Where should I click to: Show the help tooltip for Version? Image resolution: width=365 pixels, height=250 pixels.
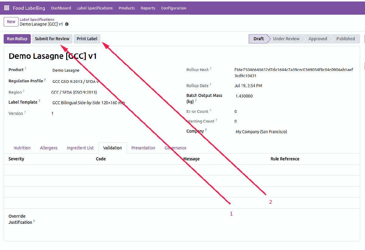(25, 112)
